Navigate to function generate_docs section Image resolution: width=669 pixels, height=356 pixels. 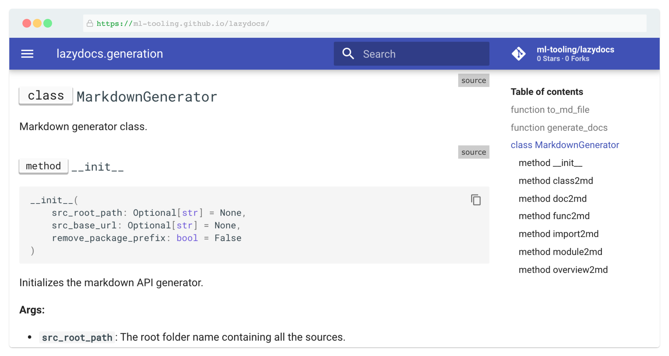(x=559, y=127)
